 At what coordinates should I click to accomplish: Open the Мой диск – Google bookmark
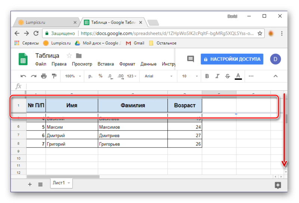[x=98, y=43]
